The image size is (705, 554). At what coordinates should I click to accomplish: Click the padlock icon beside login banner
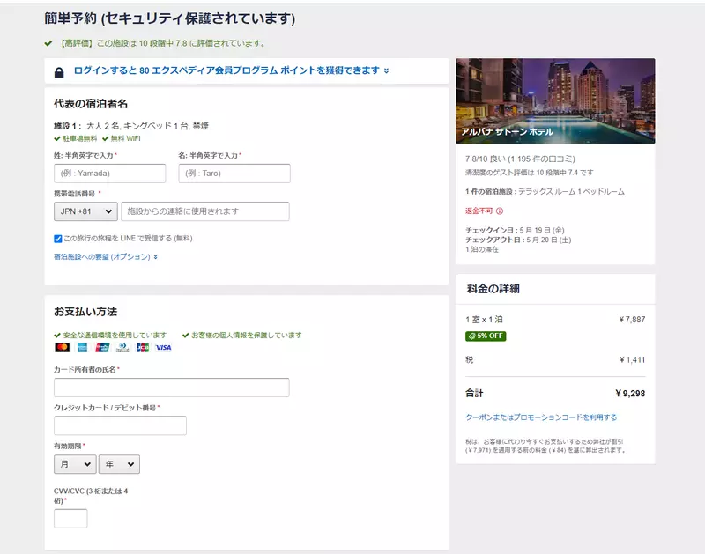(x=59, y=72)
